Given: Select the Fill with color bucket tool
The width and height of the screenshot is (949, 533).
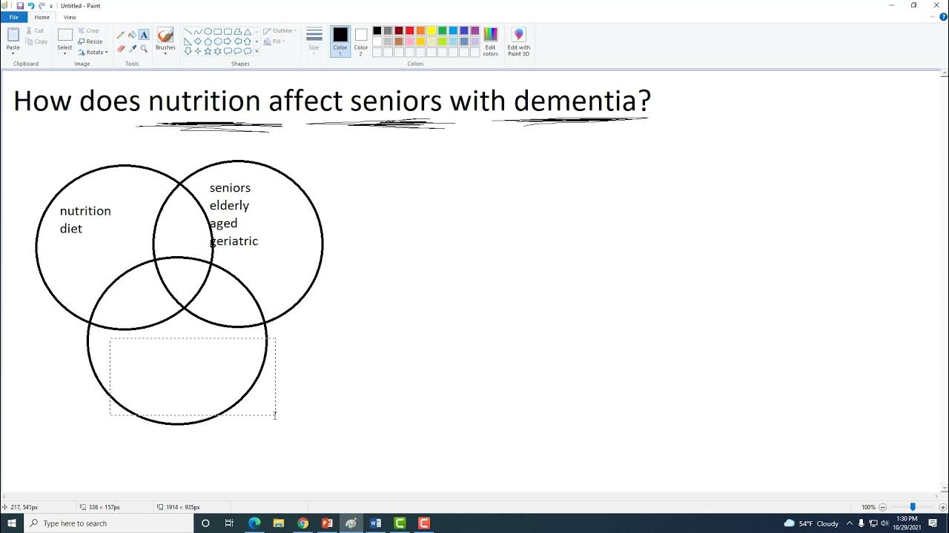Looking at the screenshot, I should [x=132, y=35].
